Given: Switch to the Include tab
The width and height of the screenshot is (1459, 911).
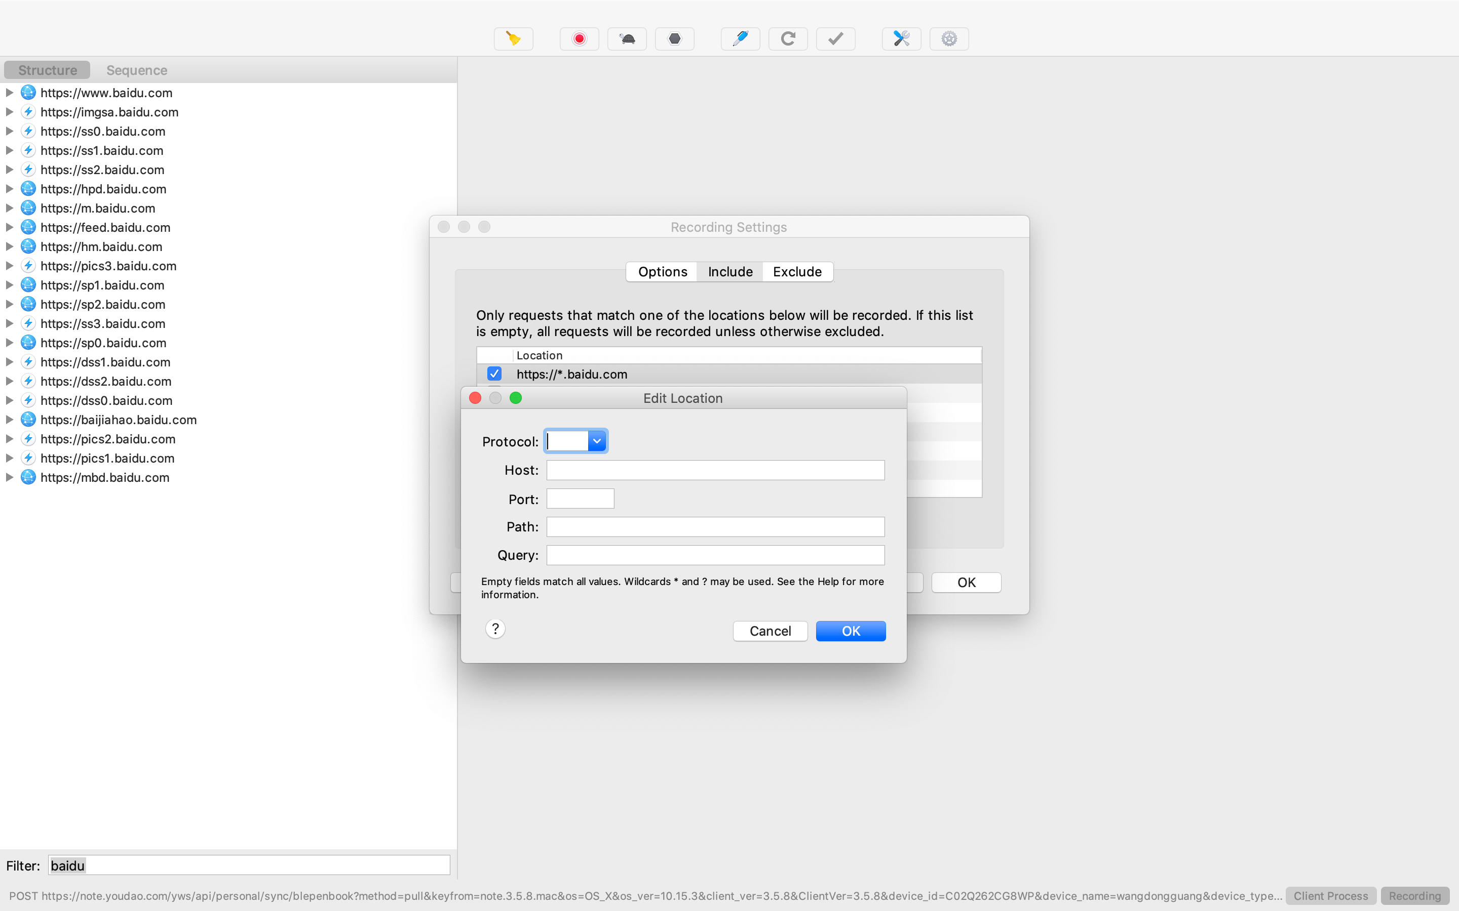Looking at the screenshot, I should pos(730,271).
